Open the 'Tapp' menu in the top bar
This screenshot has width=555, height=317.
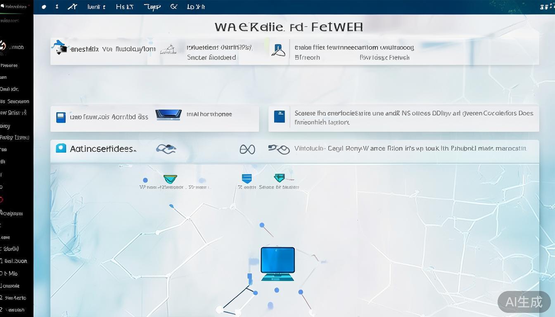coord(152,7)
